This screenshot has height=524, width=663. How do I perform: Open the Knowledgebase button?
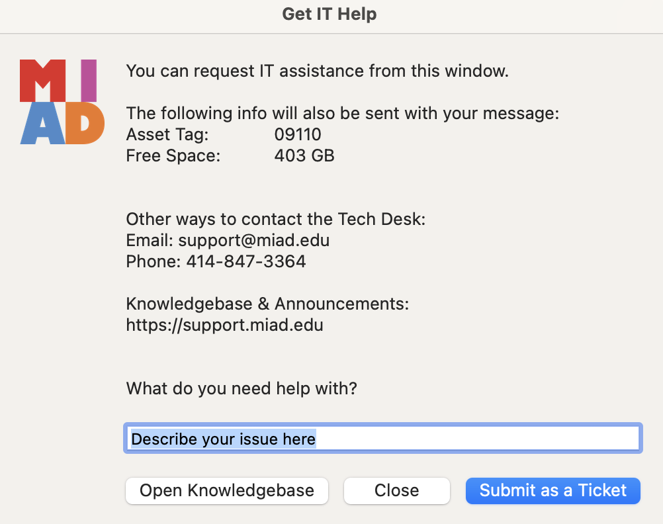[x=227, y=491]
